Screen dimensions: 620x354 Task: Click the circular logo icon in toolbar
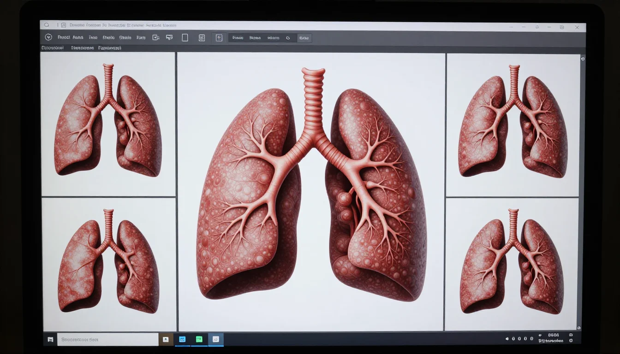[x=48, y=37]
